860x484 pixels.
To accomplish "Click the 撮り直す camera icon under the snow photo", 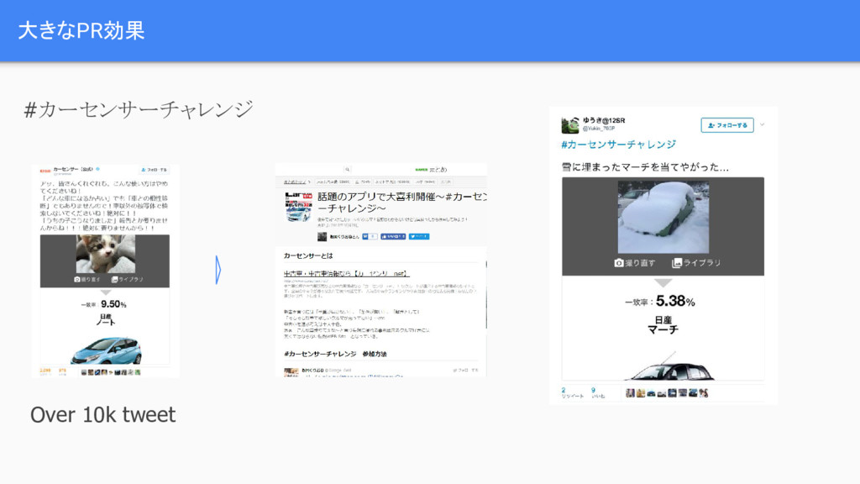I will (619, 263).
